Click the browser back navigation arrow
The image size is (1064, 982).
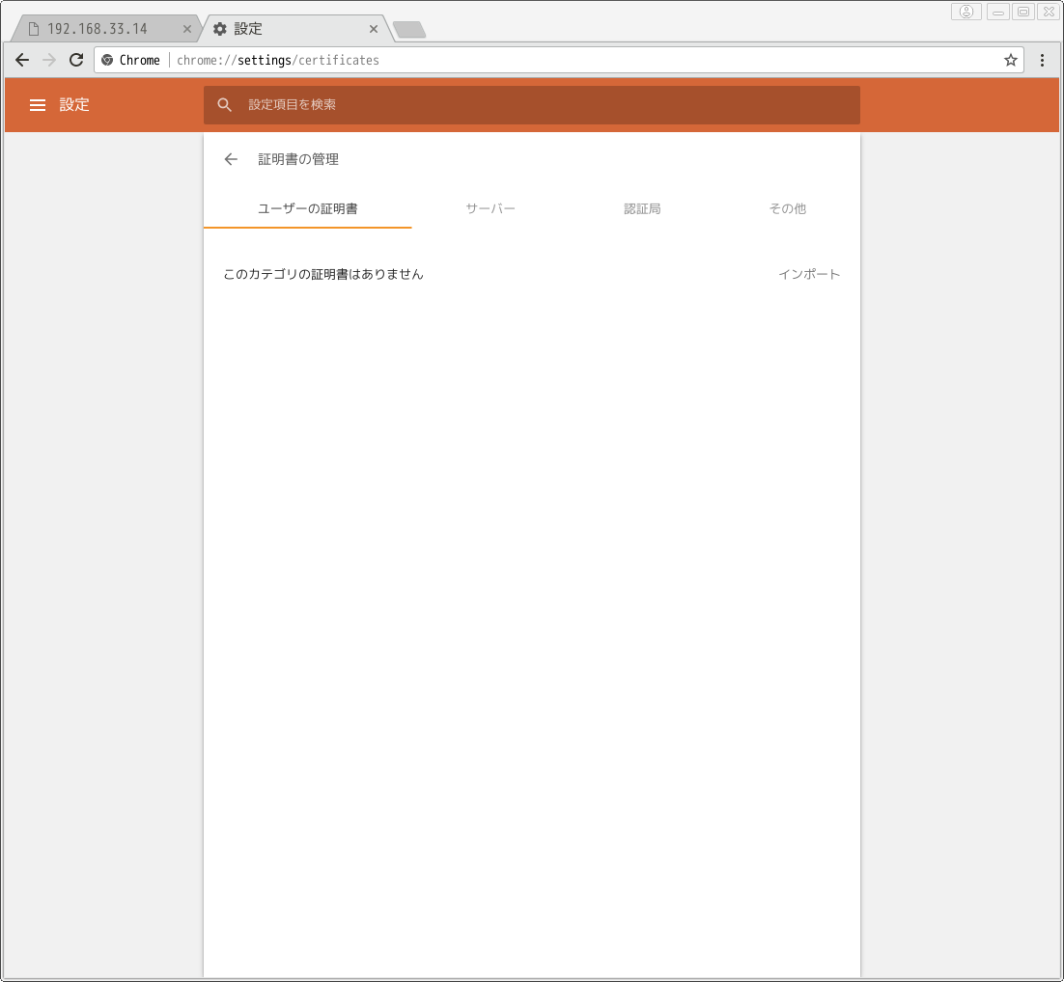22,60
